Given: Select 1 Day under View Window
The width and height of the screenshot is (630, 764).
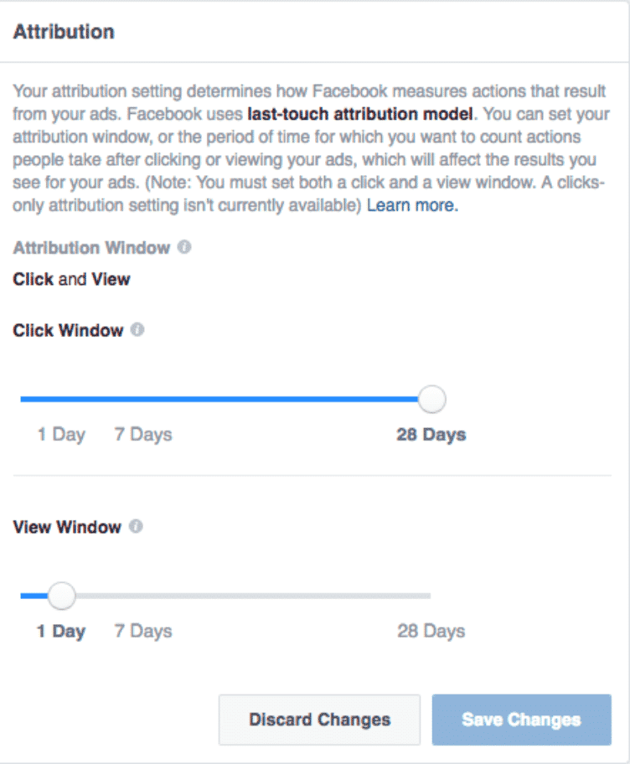Looking at the screenshot, I should [61, 631].
